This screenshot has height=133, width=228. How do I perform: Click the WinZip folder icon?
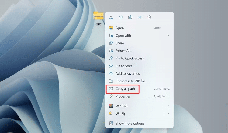[111, 114]
